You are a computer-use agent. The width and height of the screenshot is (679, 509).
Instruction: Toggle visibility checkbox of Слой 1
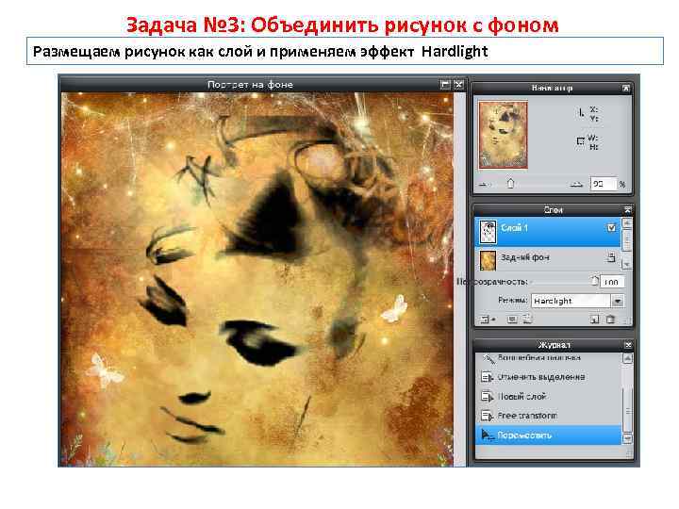(x=611, y=228)
